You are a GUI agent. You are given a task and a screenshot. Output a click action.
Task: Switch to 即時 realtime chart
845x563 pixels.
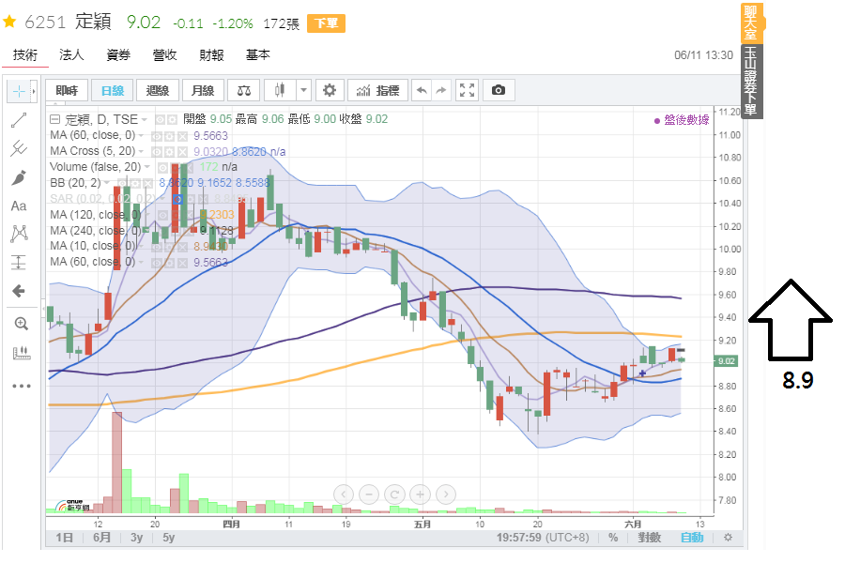click(x=67, y=90)
